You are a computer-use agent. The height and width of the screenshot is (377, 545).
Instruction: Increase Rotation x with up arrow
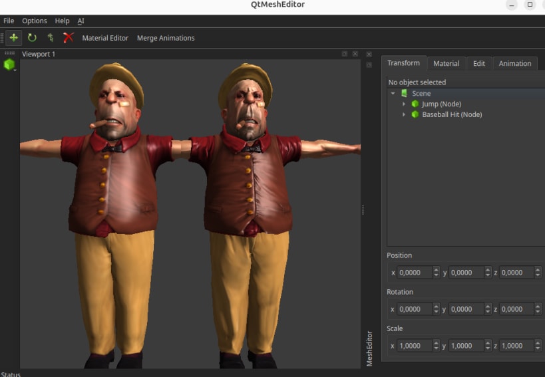(x=437, y=306)
